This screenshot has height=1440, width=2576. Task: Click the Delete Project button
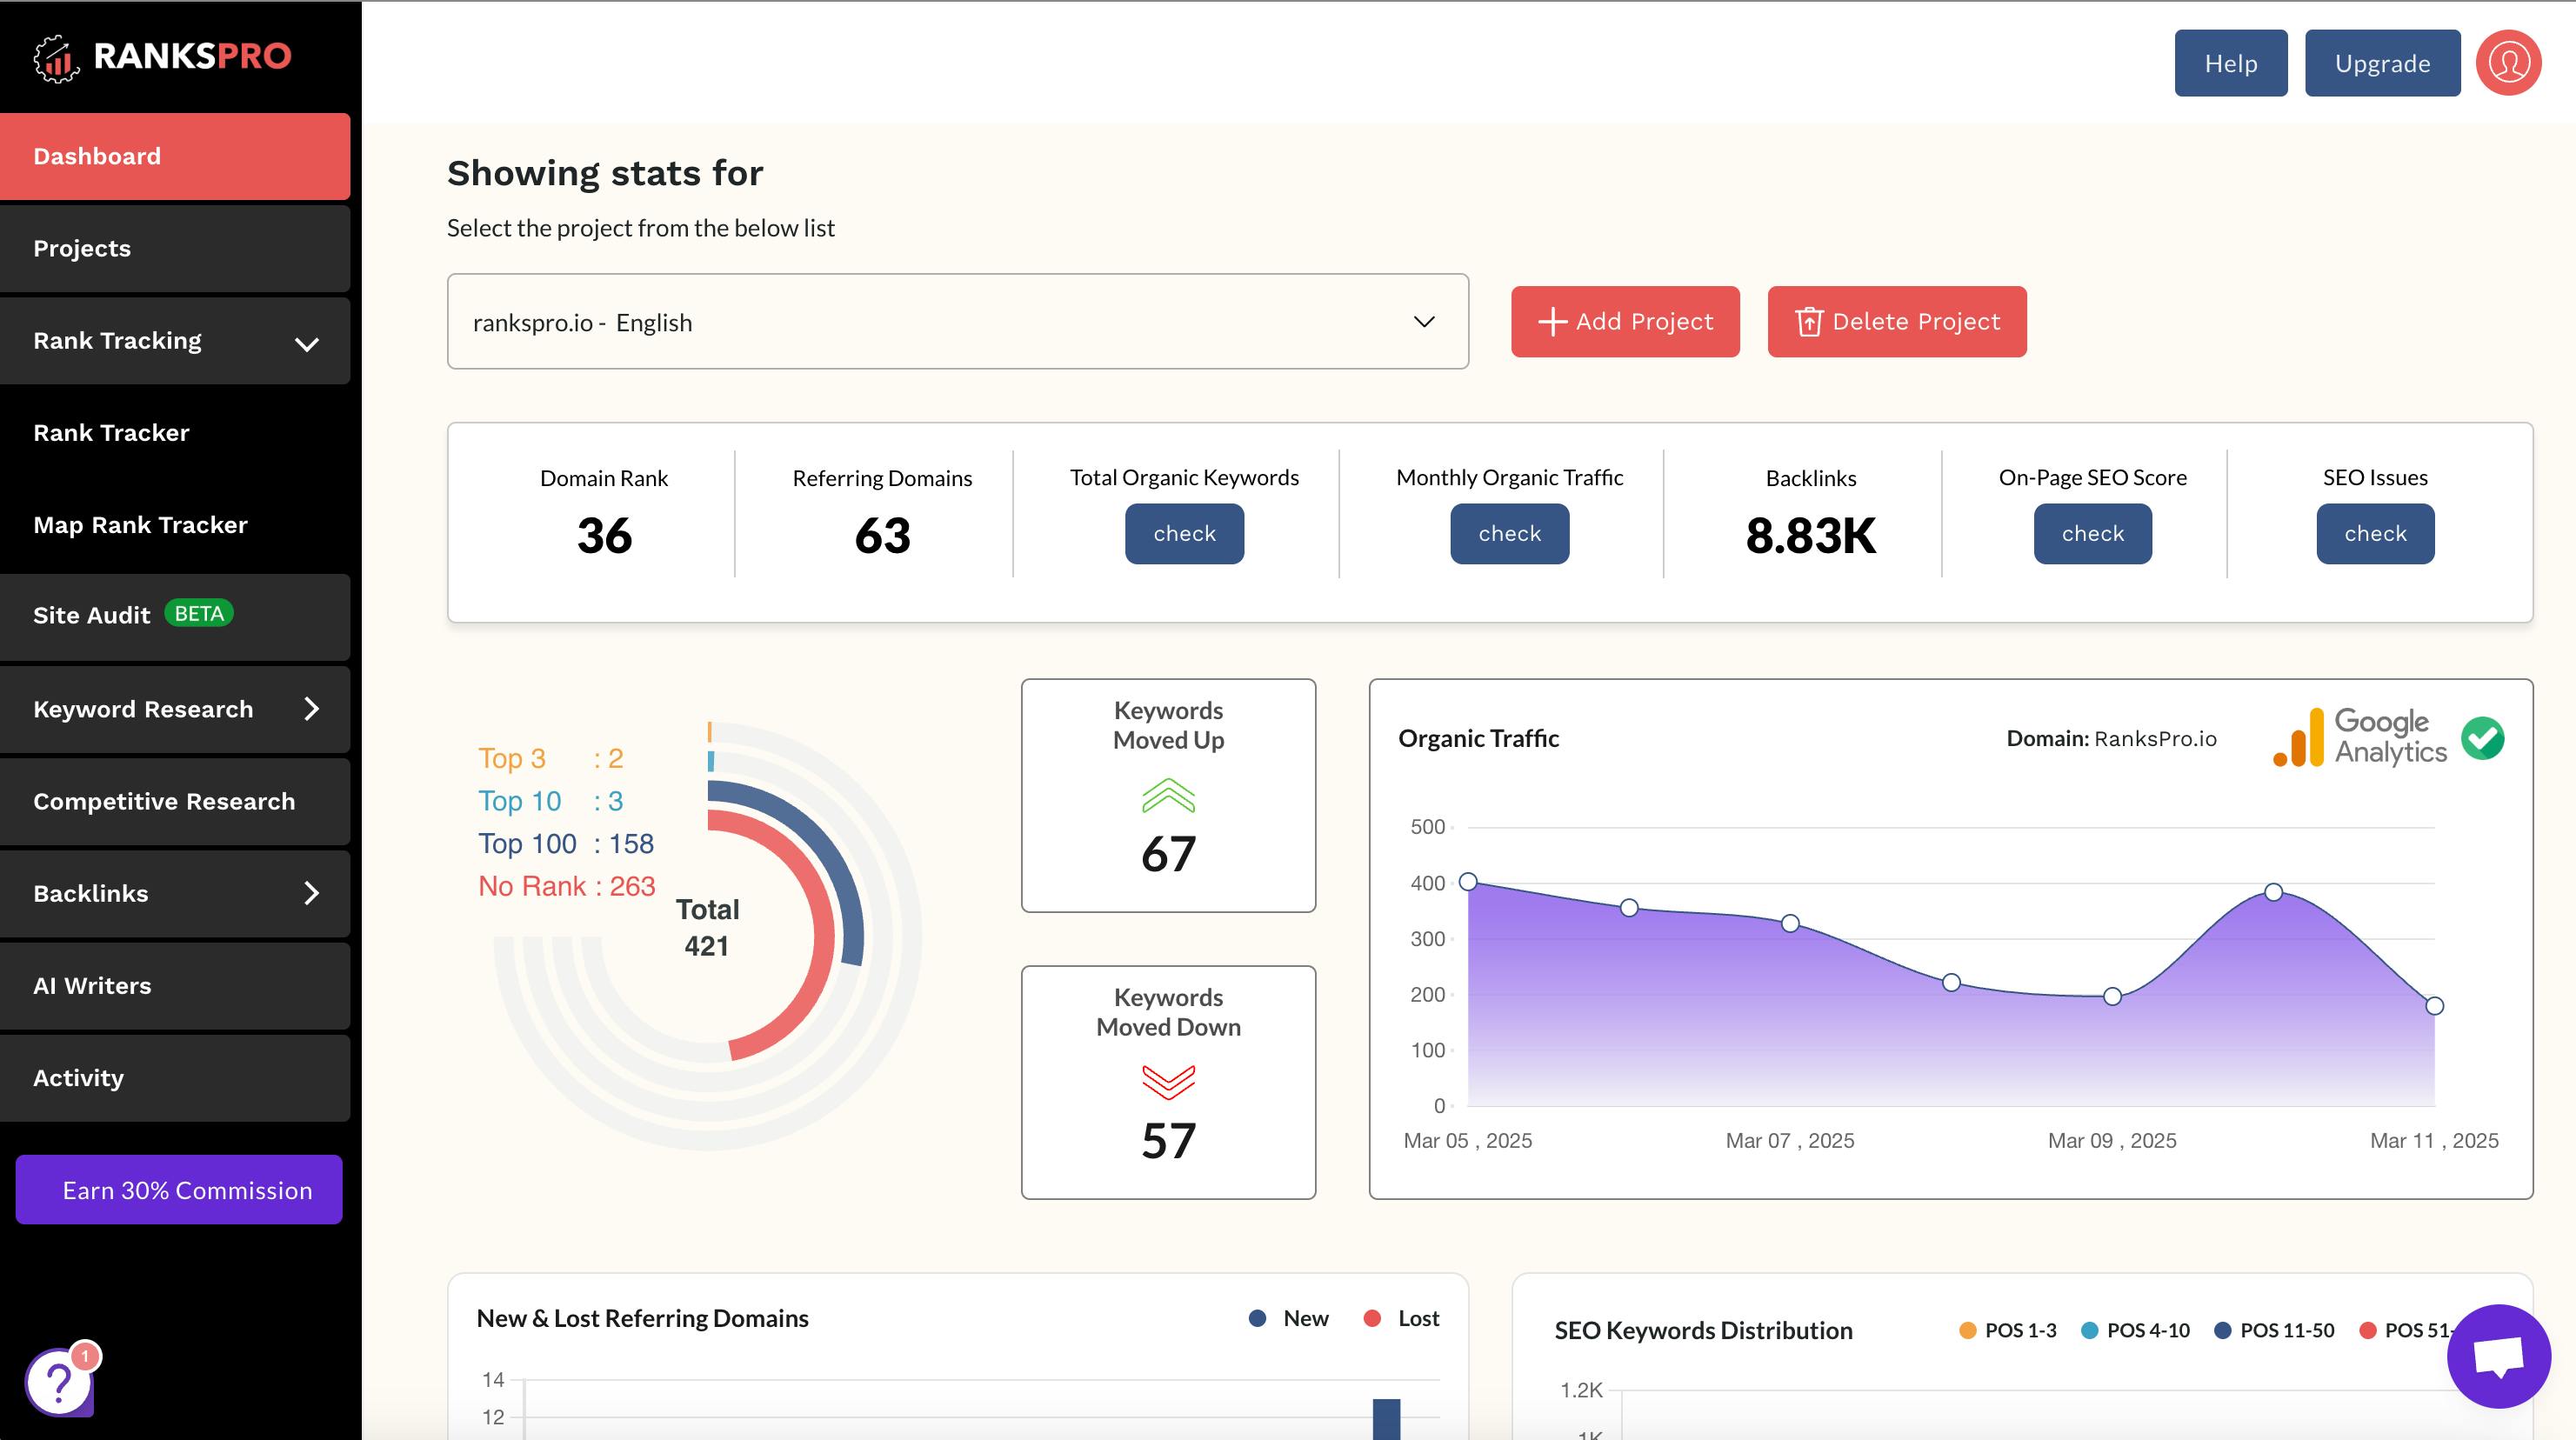point(1897,322)
